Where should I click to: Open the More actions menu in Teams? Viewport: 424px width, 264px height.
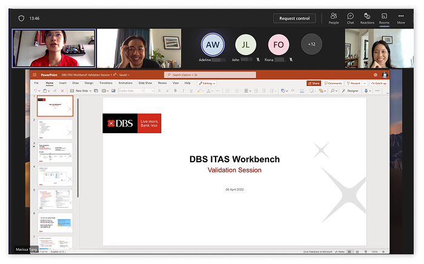click(401, 18)
